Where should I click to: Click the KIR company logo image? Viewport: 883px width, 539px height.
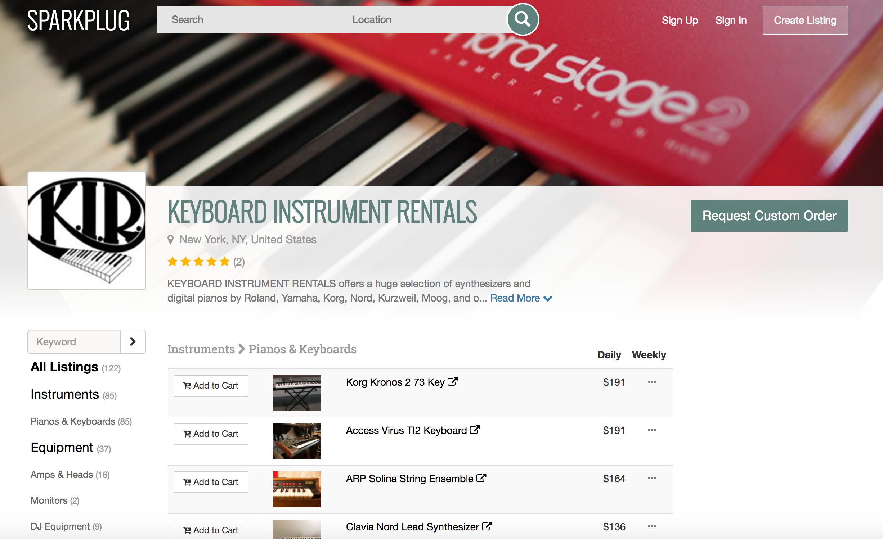87,231
